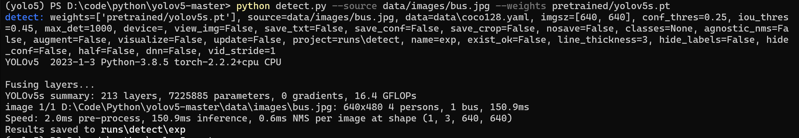
Task: Click the yellow "python" command word
Action: coord(253,6)
